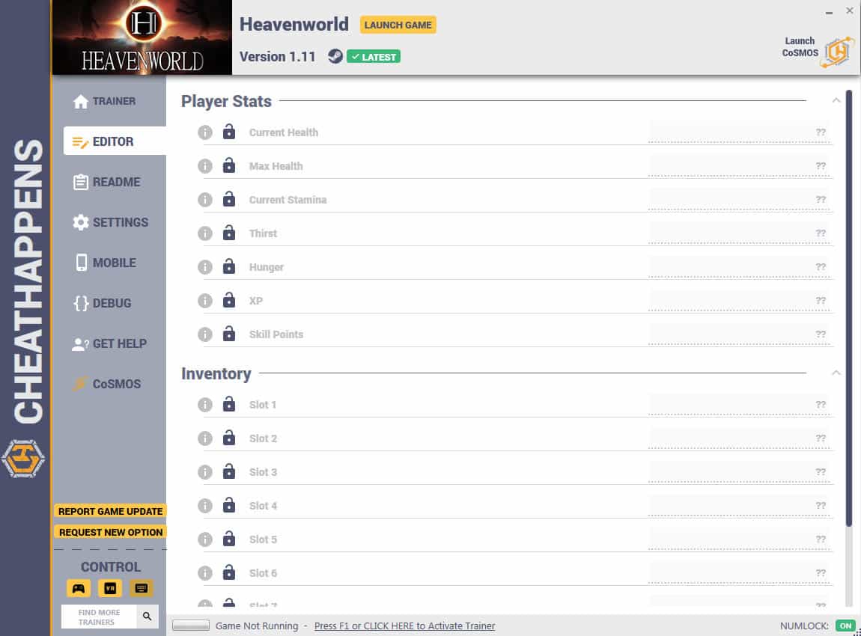Select gamepad control mode icon
The height and width of the screenshot is (636, 861).
pyautogui.click(x=79, y=588)
